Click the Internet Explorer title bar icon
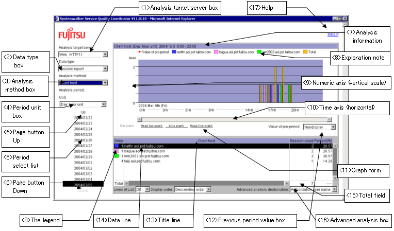Viewport: 394px width, 231px height. (57, 19)
